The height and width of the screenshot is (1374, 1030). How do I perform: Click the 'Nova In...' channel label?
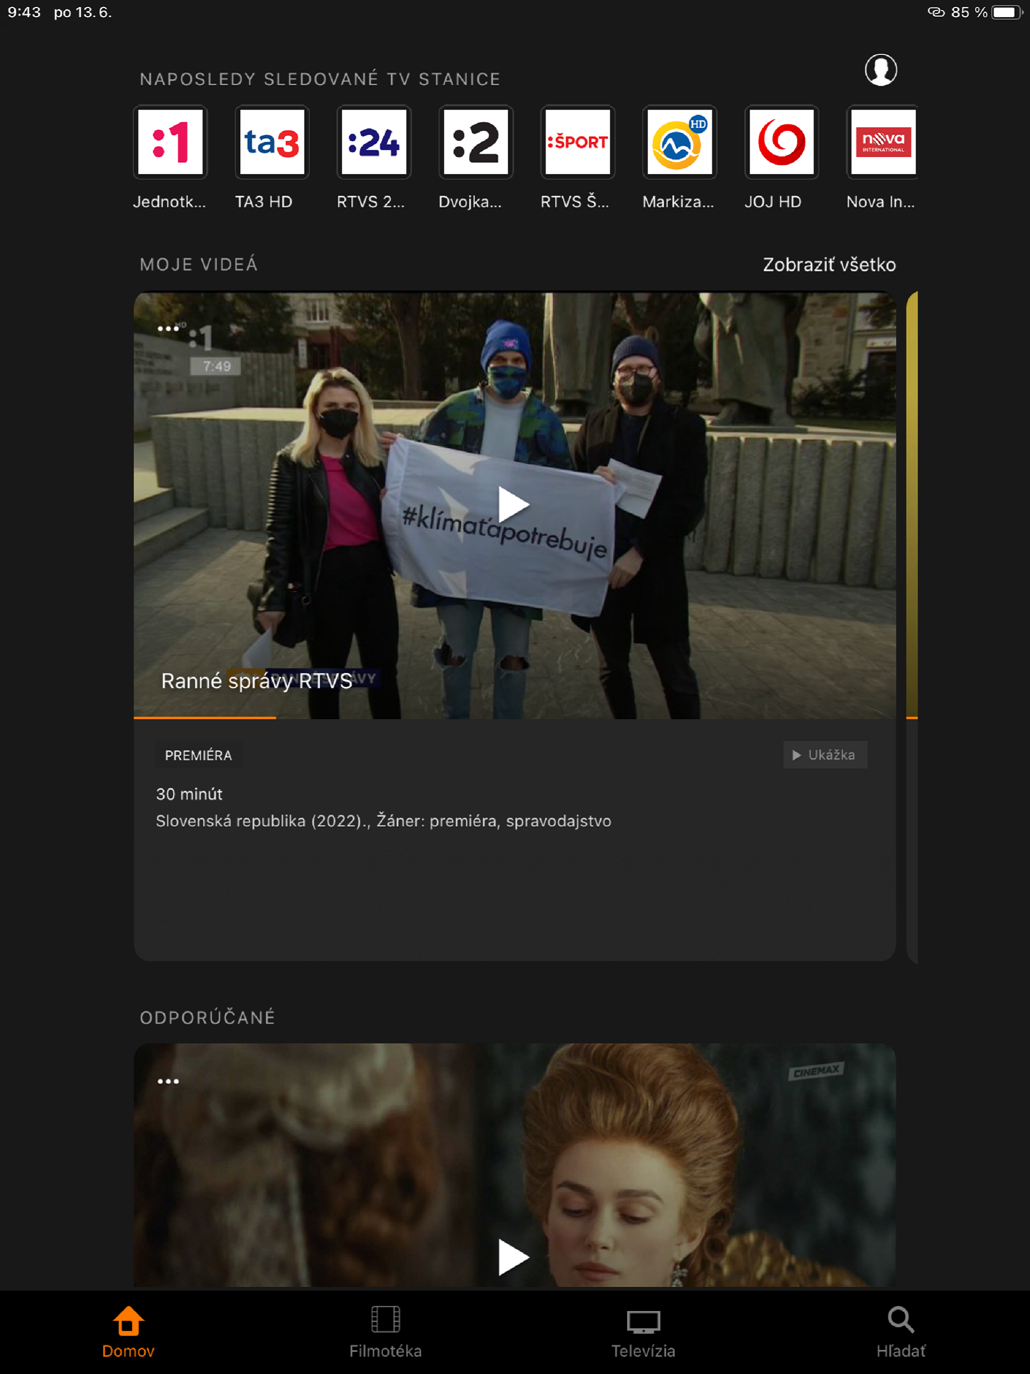(880, 202)
